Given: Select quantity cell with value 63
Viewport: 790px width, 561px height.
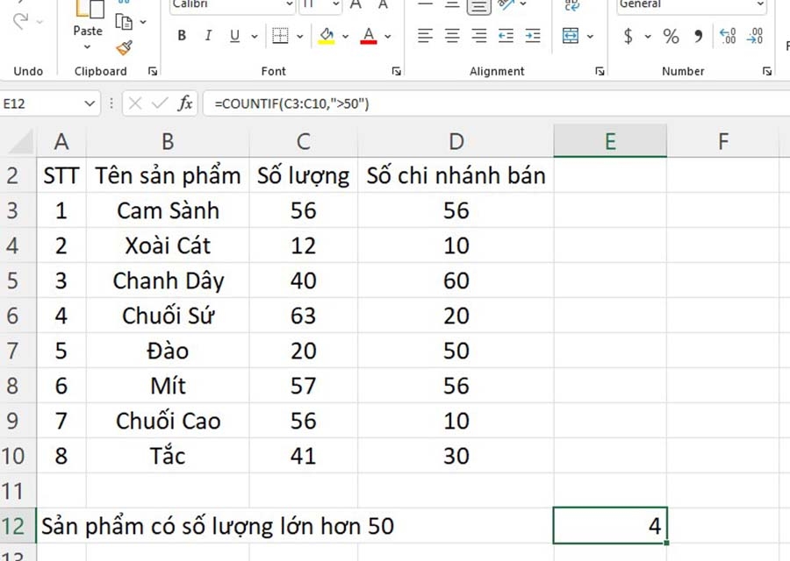Looking at the screenshot, I should point(304,316).
